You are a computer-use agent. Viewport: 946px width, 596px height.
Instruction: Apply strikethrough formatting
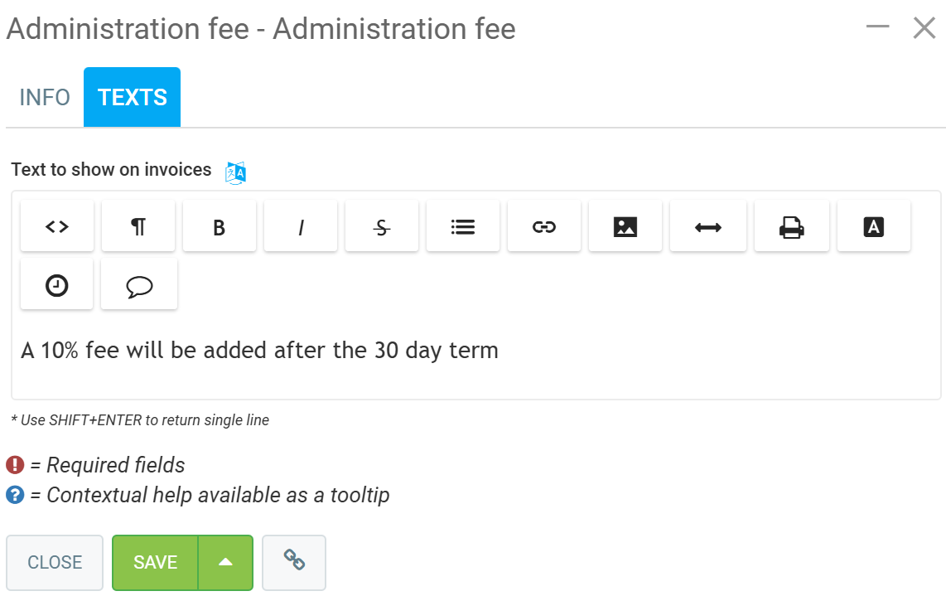pyautogui.click(x=382, y=226)
